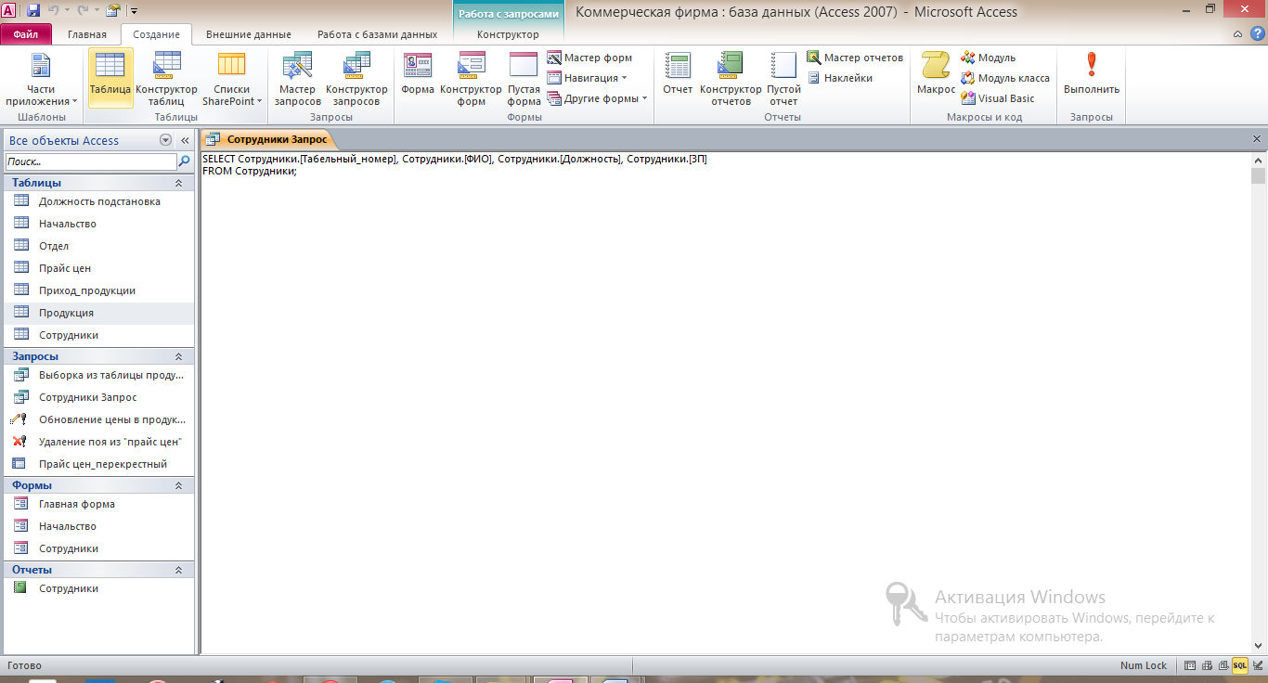The height and width of the screenshot is (683, 1268).
Task: Open the Файл menu tab
Action: coord(26,34)
